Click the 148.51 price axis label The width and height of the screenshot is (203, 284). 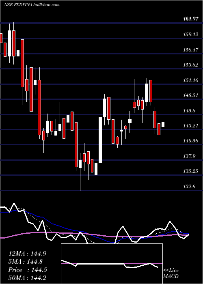[x=191, y=95]
